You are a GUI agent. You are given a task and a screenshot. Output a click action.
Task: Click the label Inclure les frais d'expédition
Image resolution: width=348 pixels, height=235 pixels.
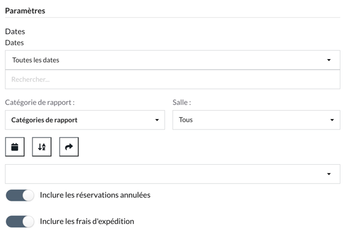click(x=87, y=222)
